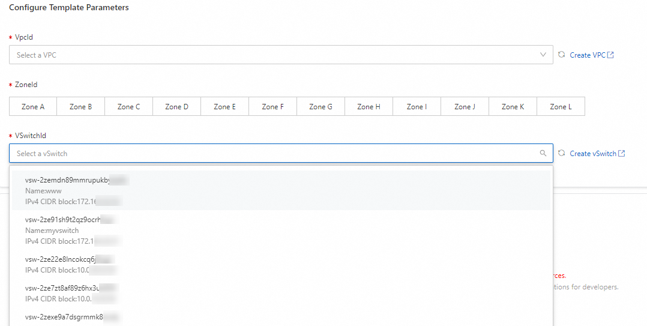Choose Zone D option

[x=176, y=107]
